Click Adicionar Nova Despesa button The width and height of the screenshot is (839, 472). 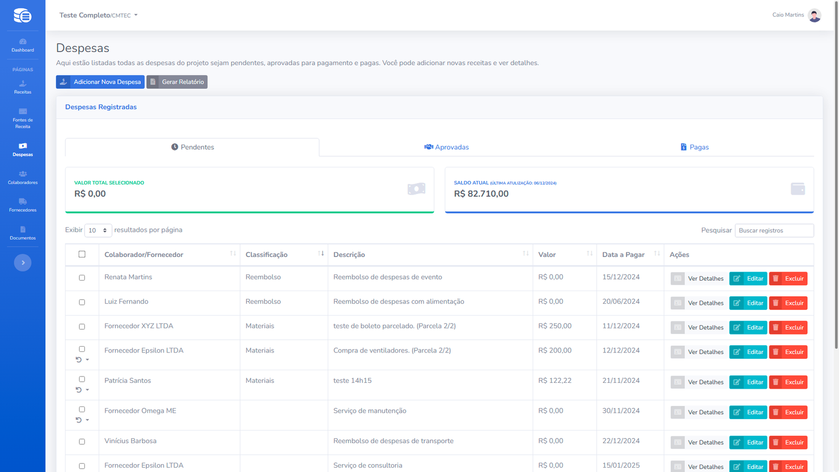[x=100, y=82]
